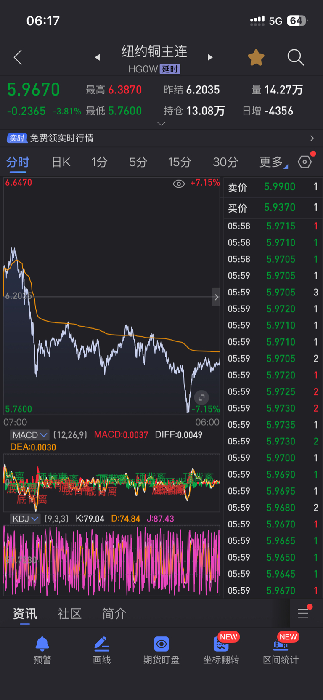The height and width of the screenshot is (700, 323).
Task: Tap the 06:17 status bar clock
Action: pyautogui.click(x=43, y=21)
